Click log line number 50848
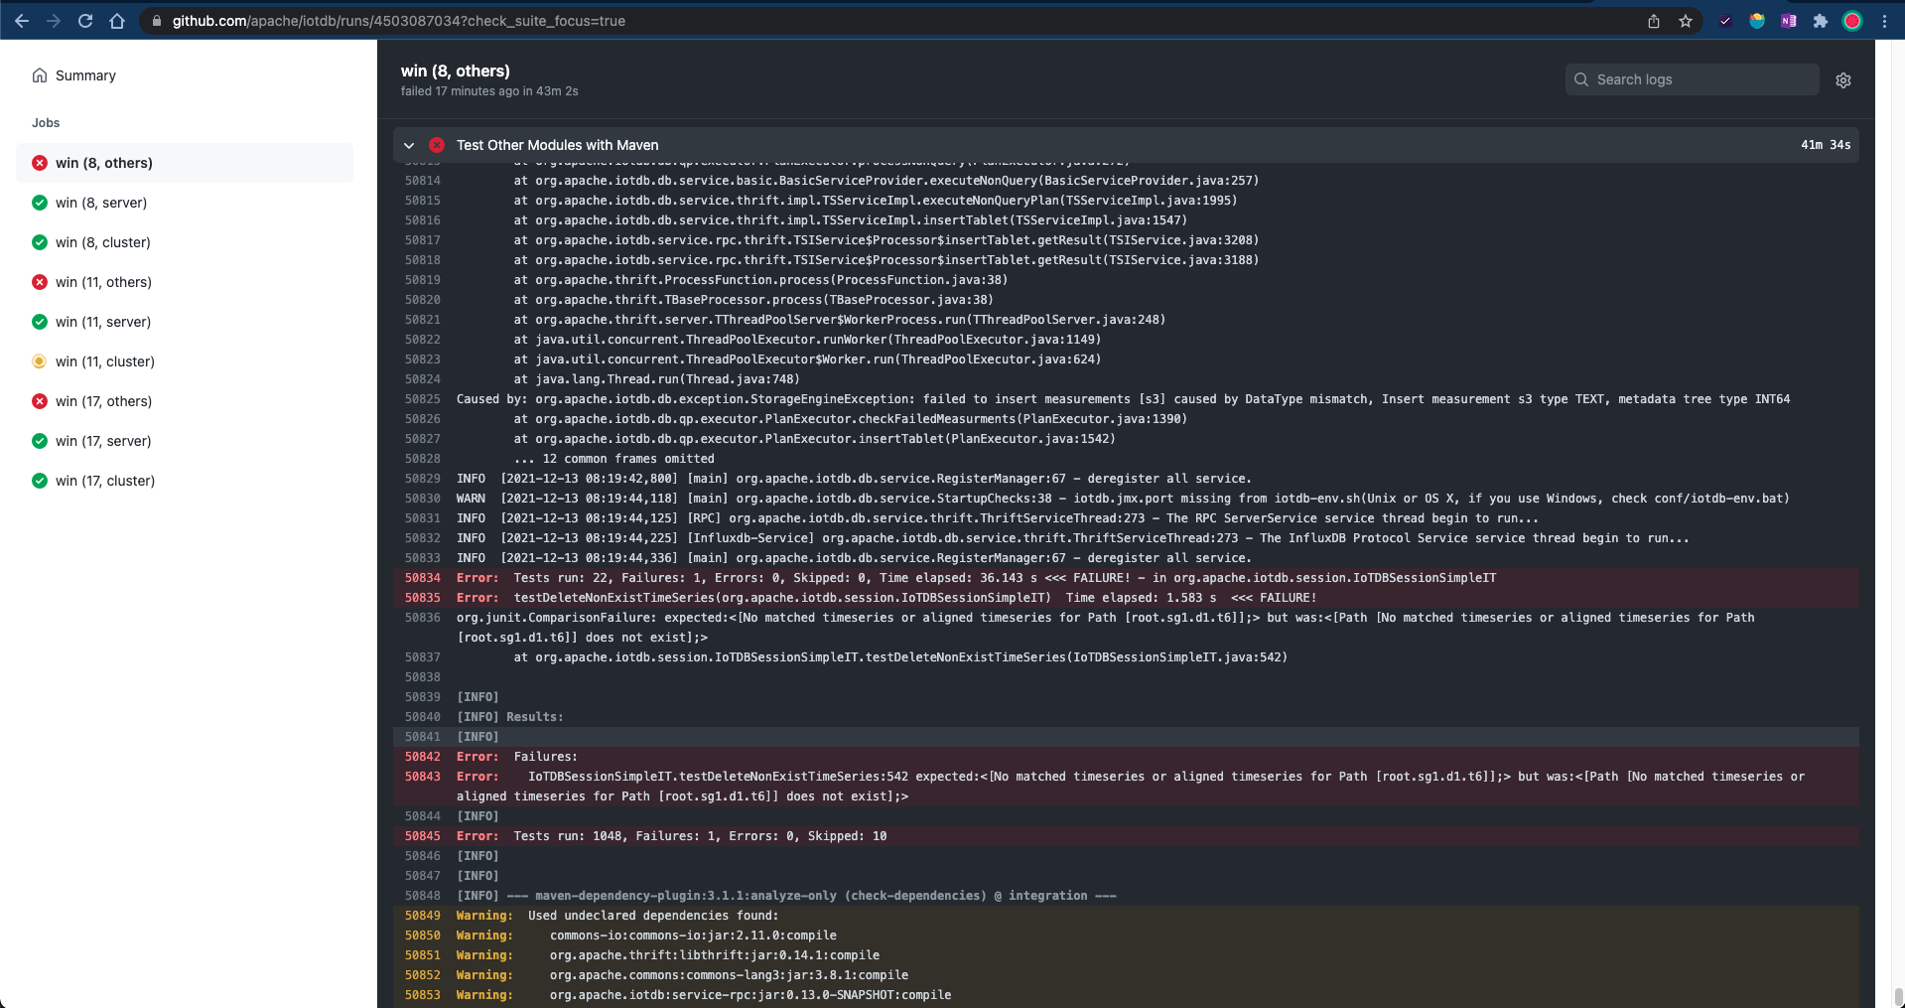The height and width of the screenshot is (1008, 1905). tap(422, 896)
